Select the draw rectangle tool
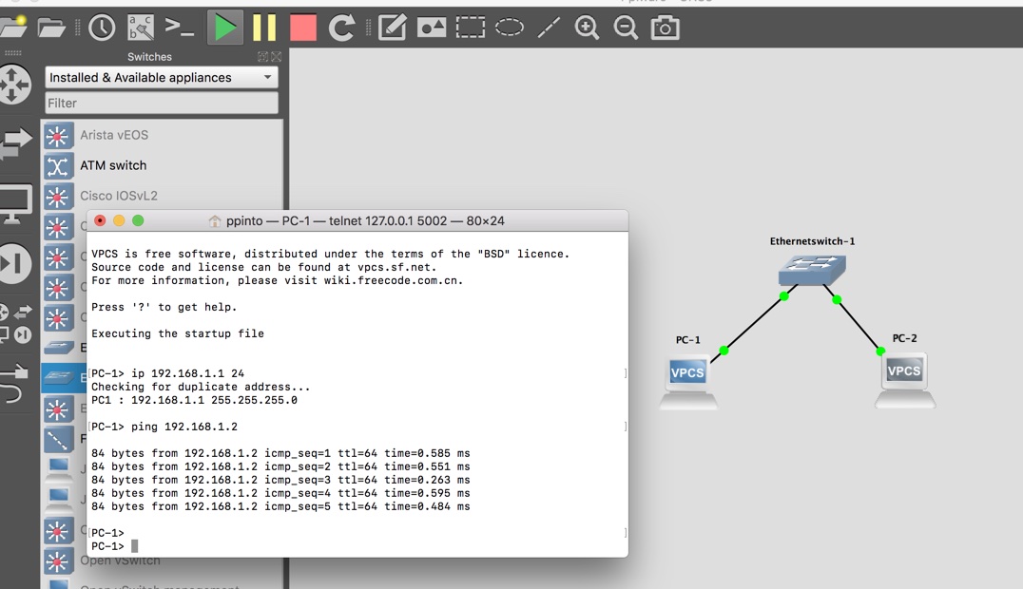This screenshot has width=1023, height=589. tap(471, 28)
